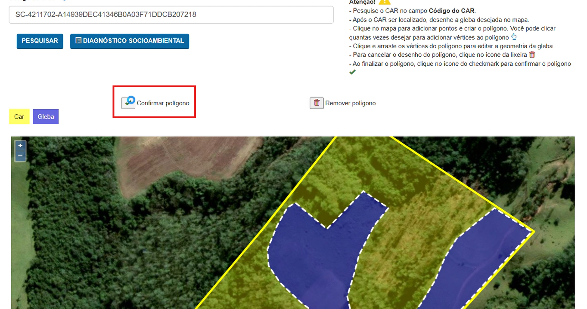
Task: Click the Confirmar polígono text label
Action: 163,103
